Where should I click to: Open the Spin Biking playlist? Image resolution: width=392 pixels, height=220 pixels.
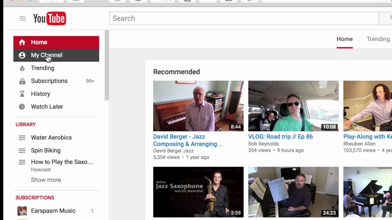46,150
